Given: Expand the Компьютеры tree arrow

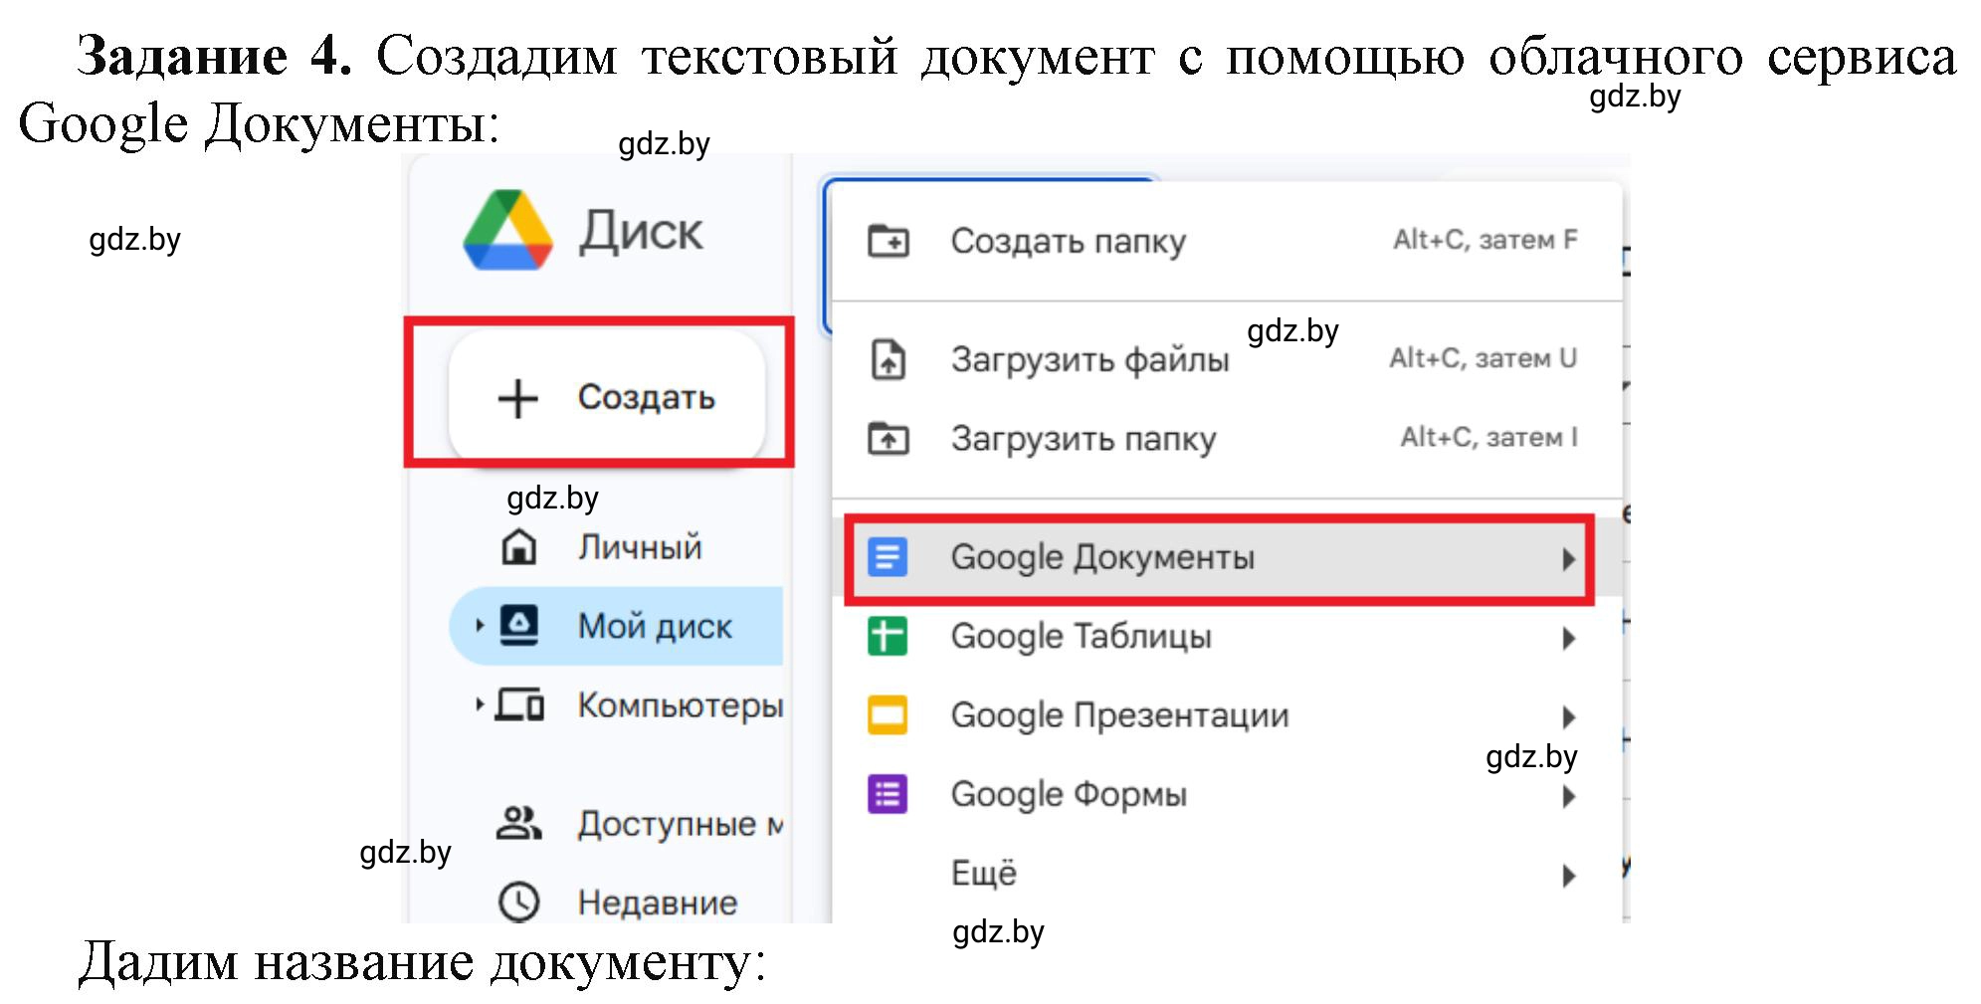Looking at the screenshot, I should point(480,704).
